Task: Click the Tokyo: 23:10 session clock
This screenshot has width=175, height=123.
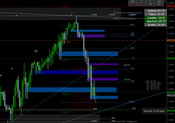Action: pos(156,14)
